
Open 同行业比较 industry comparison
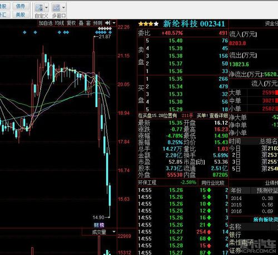tap(213, 183)
